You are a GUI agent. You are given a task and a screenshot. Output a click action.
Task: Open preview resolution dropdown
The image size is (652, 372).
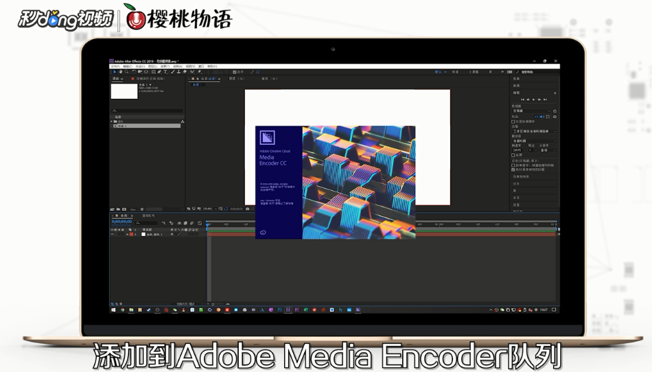(x=548, y=150)
